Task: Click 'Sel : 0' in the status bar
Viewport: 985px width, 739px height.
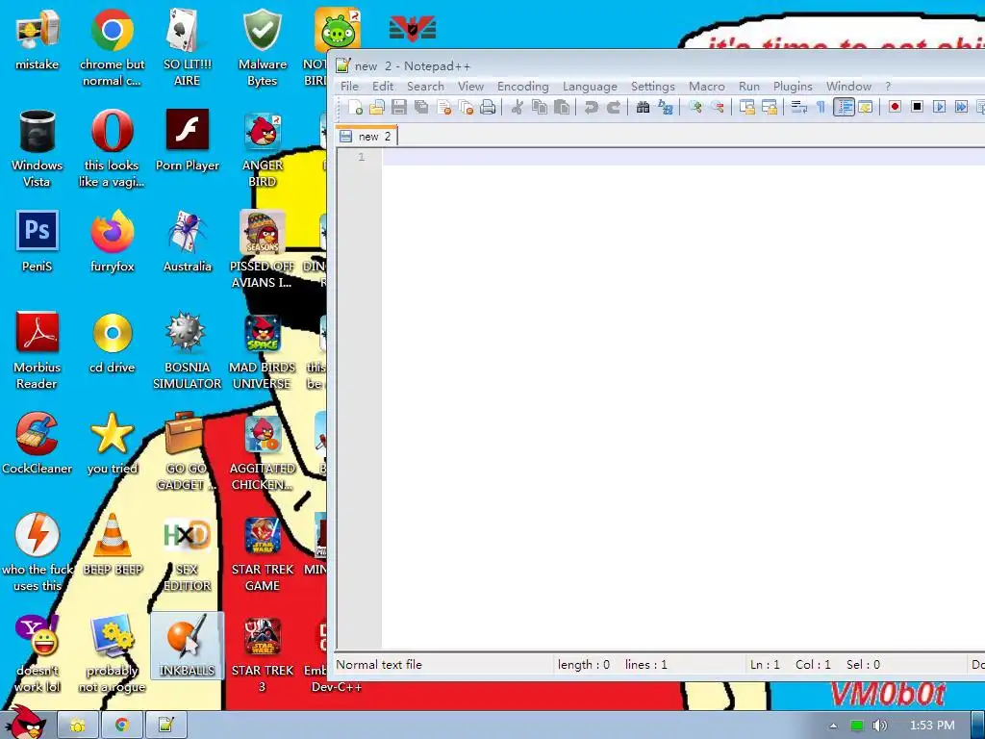Action: coord(863,665)
